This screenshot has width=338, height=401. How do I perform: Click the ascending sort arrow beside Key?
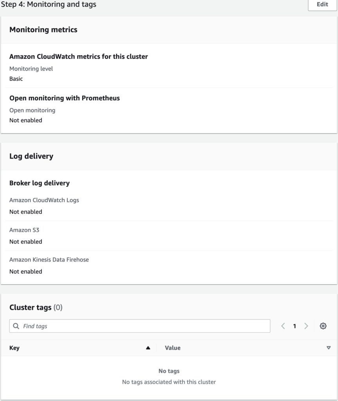[x=148, y=348]
